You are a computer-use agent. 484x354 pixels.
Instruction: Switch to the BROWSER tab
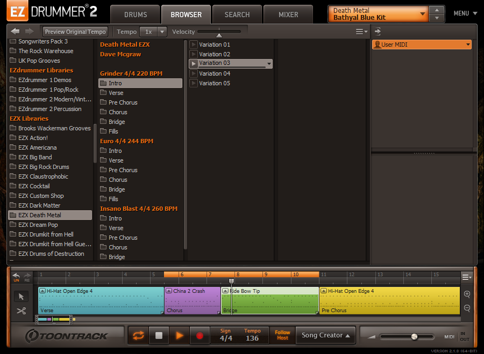tap(186, 14)
